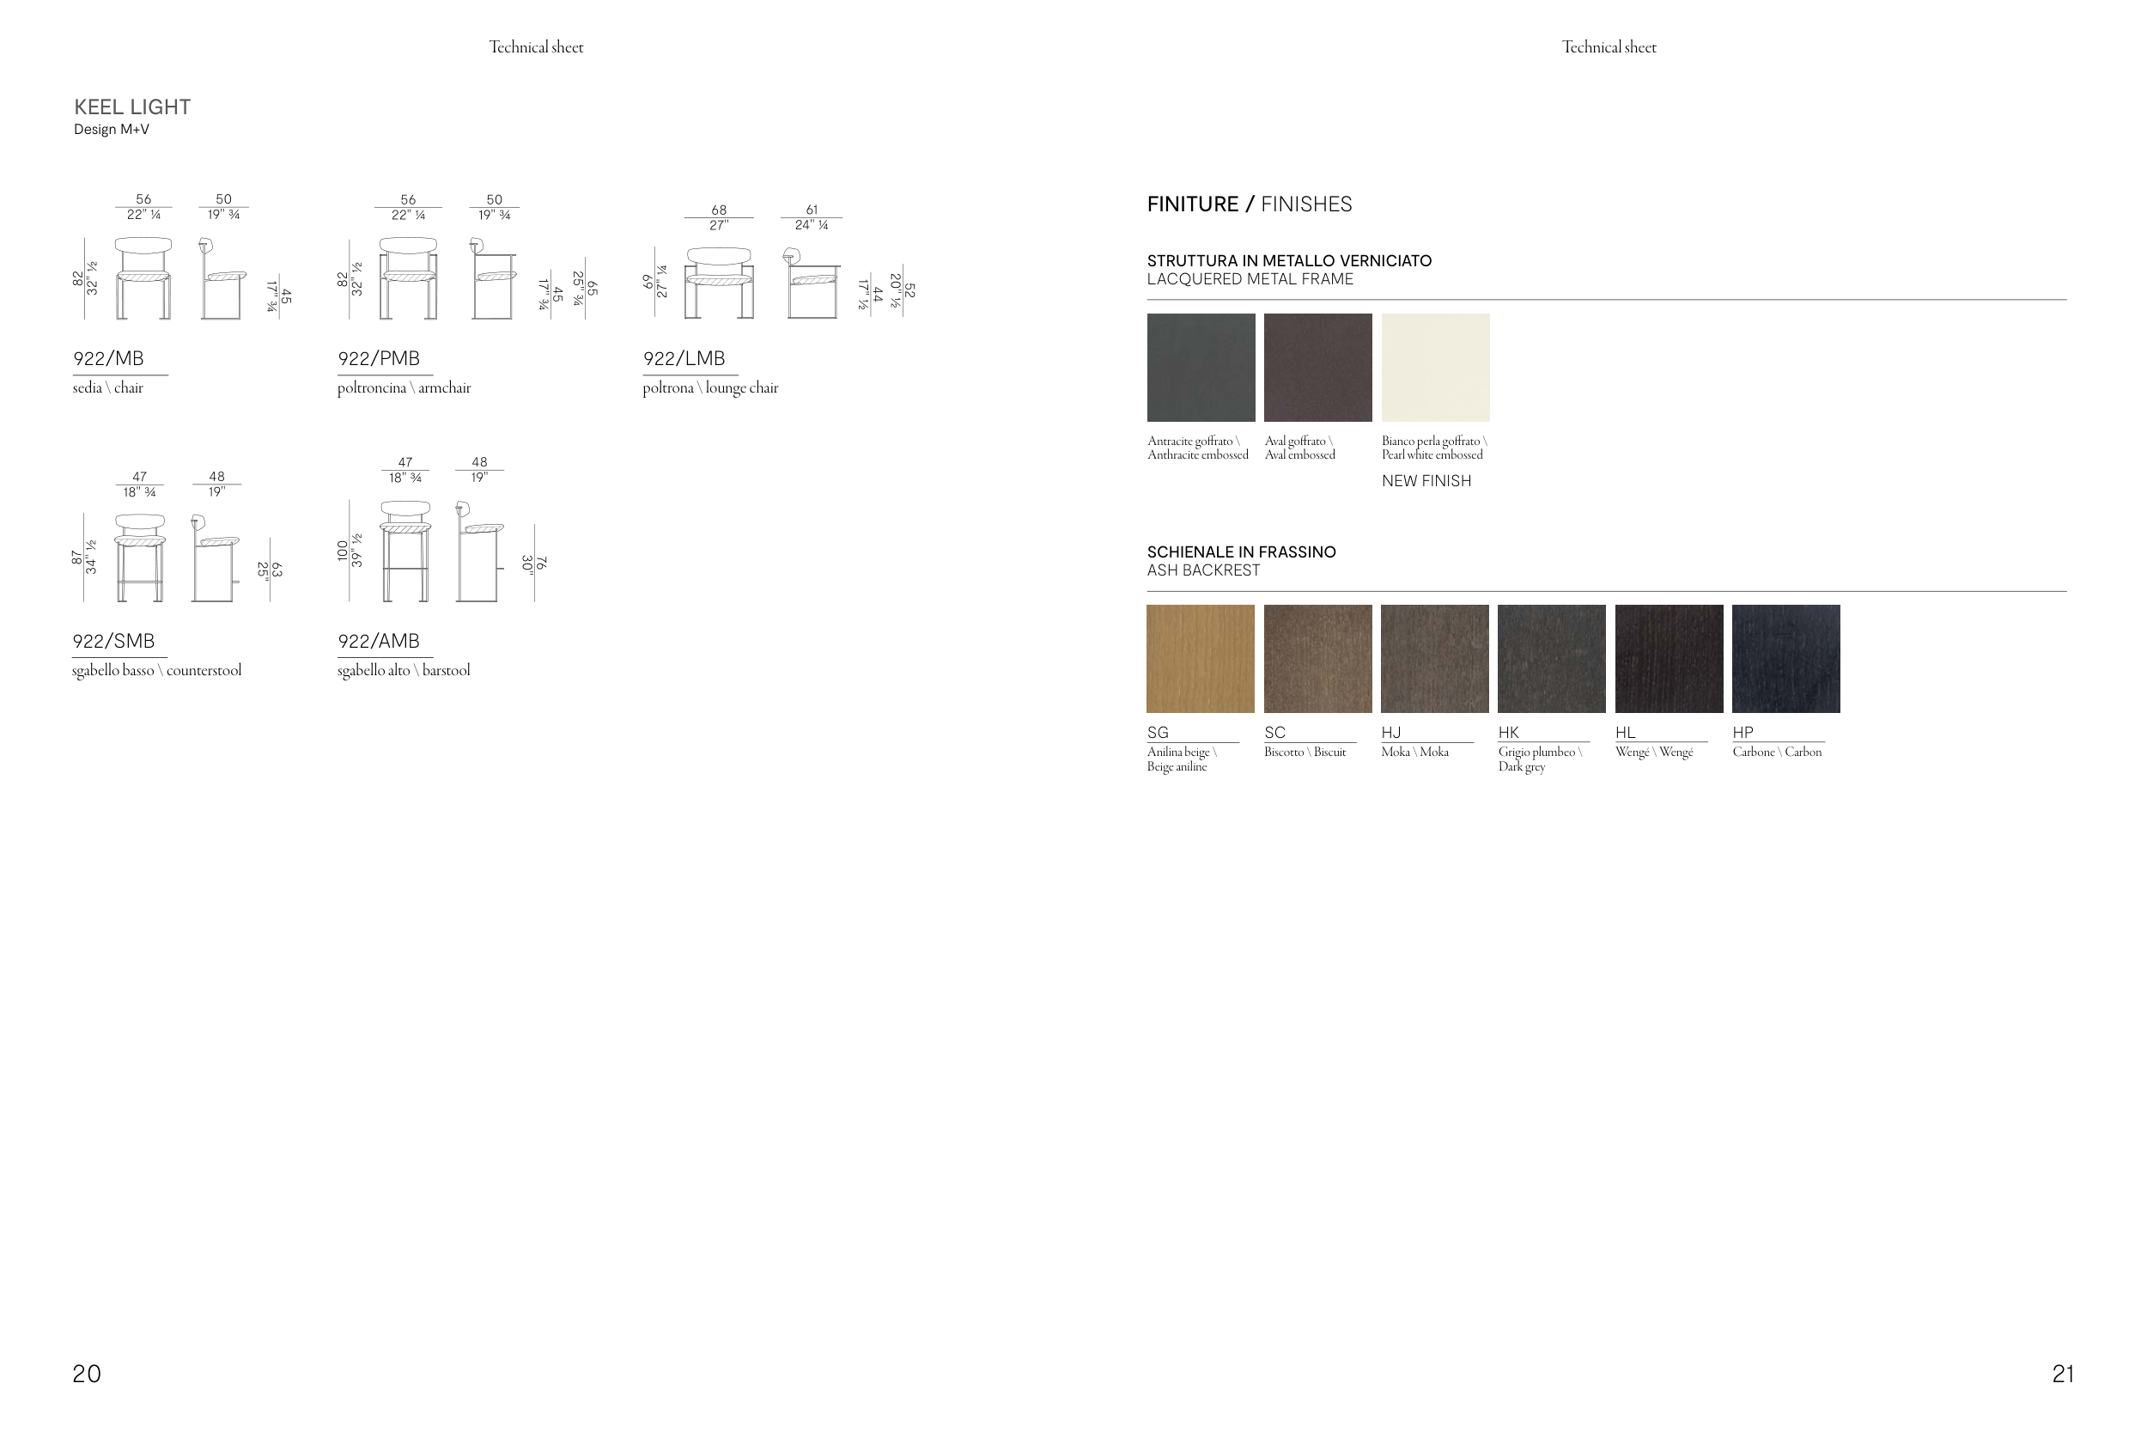Pick the HK Dark grey ash swatch
This screenshot has height=1432, width=2147.
(1551, 659)
